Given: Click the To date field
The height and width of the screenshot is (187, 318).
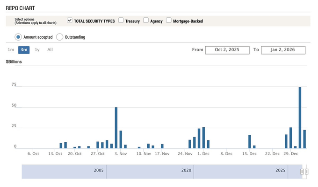Looking at the screenshot, I should click(283, 50).
